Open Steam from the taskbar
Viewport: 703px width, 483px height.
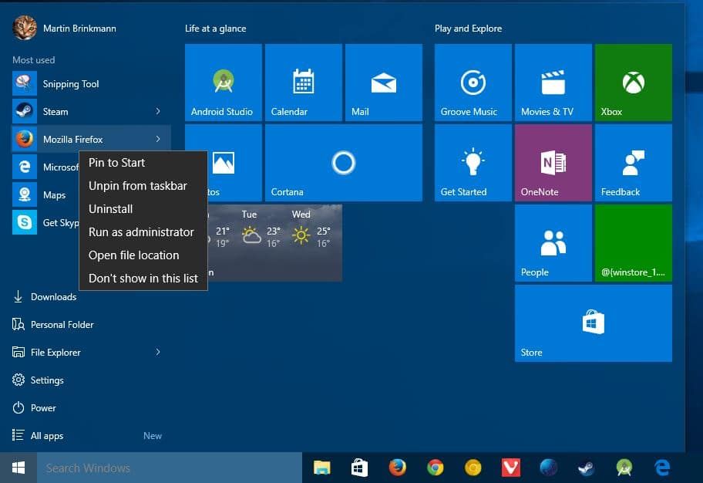(x=586, y=468)
